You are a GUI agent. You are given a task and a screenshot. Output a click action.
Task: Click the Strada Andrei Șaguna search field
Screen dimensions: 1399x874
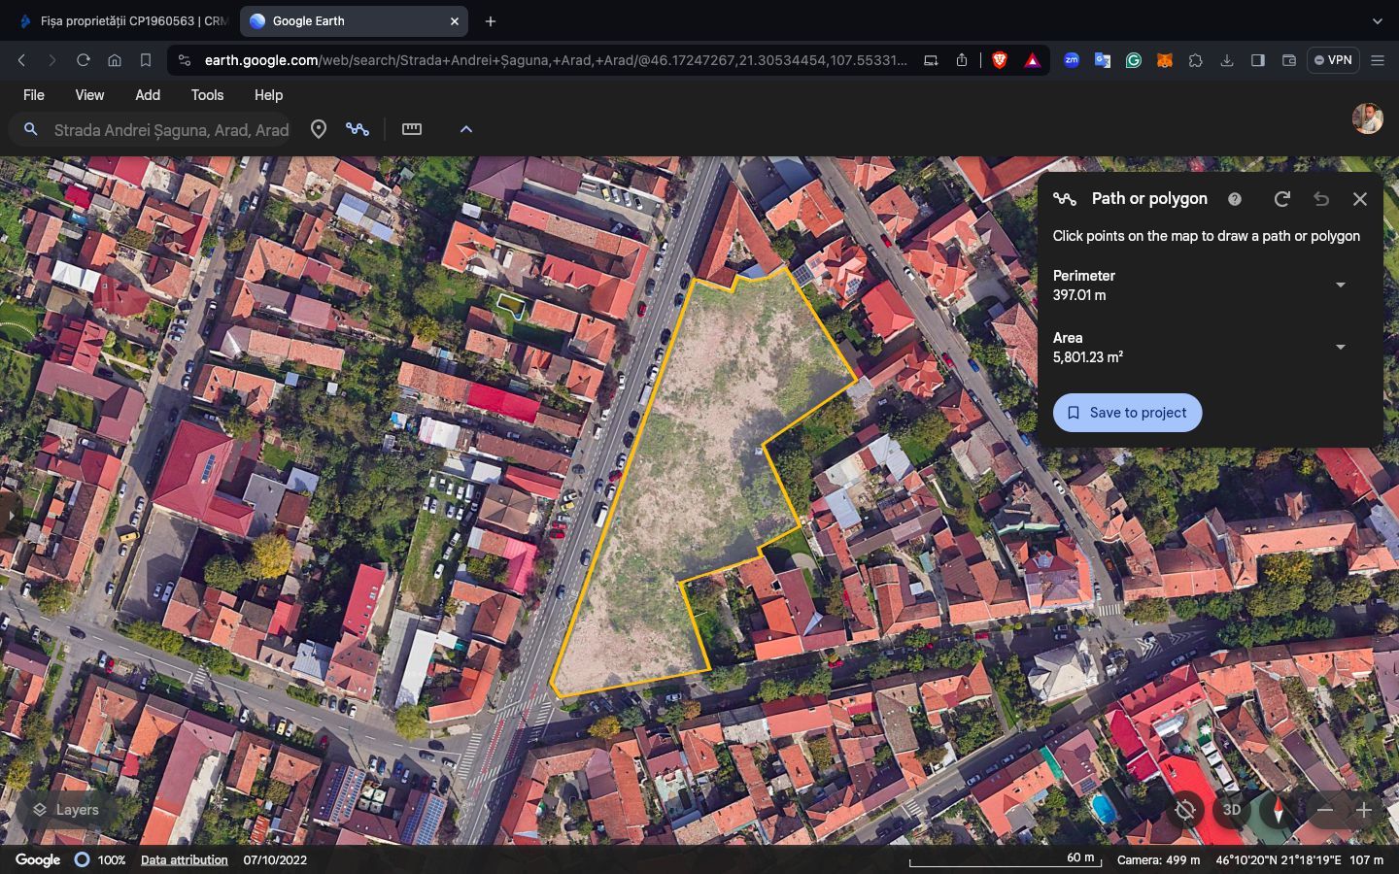(x=171, y=130)
